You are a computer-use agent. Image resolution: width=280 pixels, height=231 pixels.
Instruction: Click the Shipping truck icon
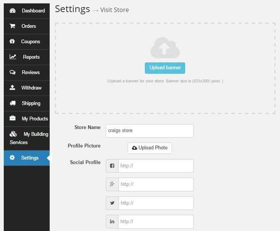(x=13, y=103)
